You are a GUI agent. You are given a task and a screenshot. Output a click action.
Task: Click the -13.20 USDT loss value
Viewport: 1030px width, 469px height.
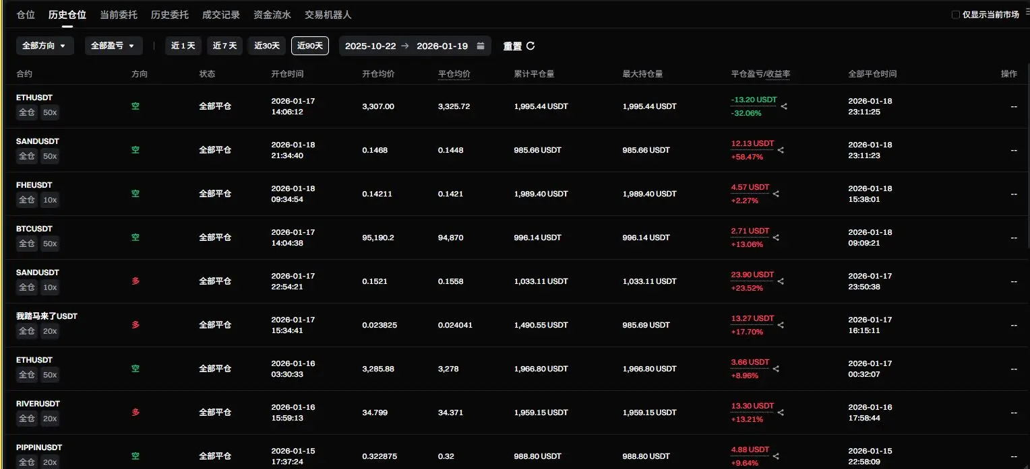pos(754,100)
